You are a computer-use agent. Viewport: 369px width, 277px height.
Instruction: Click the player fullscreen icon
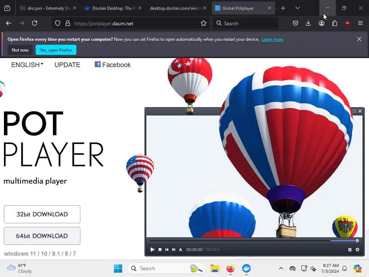click(354, 111)
